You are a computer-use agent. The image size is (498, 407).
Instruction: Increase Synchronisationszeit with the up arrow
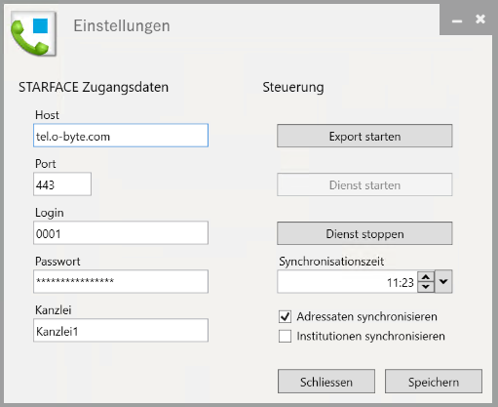point(426,277)
